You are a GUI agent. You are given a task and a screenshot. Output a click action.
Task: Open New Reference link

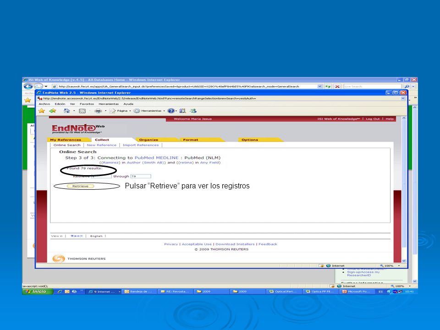(102, 145)
